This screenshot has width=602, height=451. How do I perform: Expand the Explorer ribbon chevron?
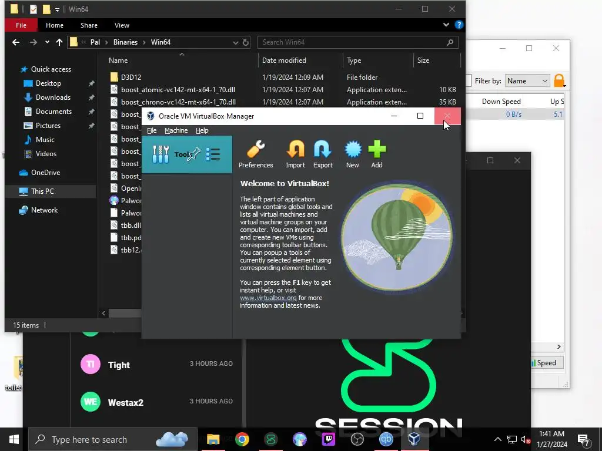446,25
